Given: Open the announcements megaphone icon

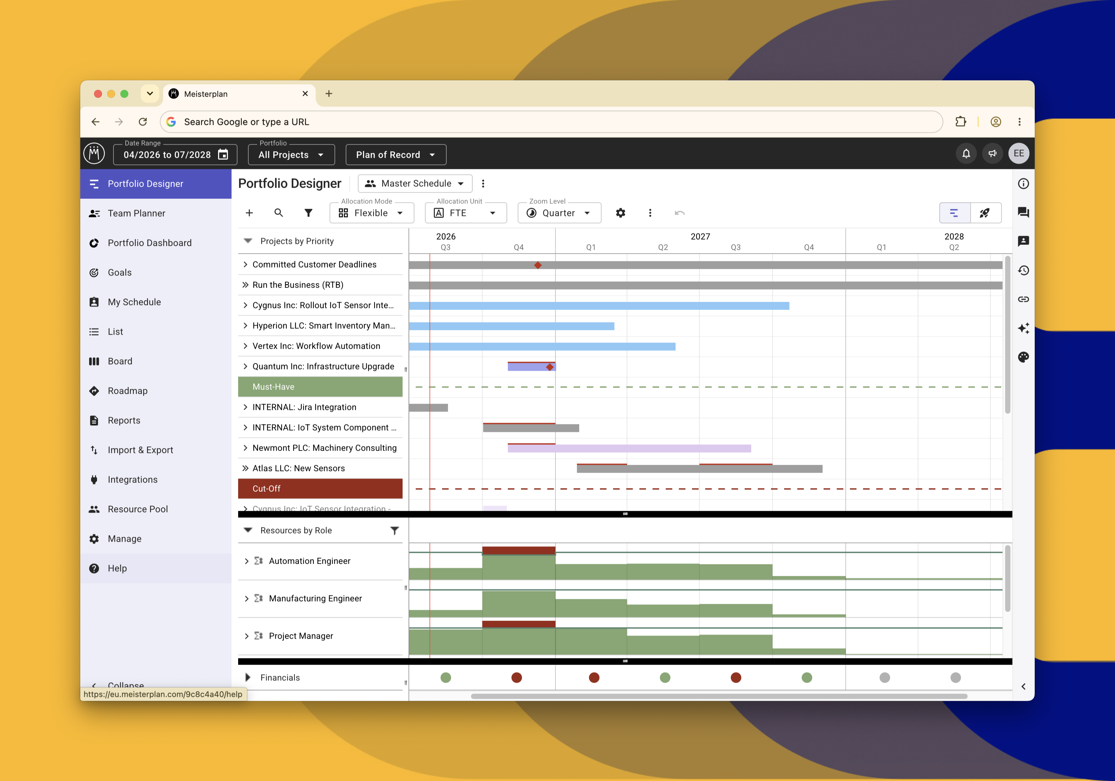Looking at the screenshot, I should click(x=992, y=154).
